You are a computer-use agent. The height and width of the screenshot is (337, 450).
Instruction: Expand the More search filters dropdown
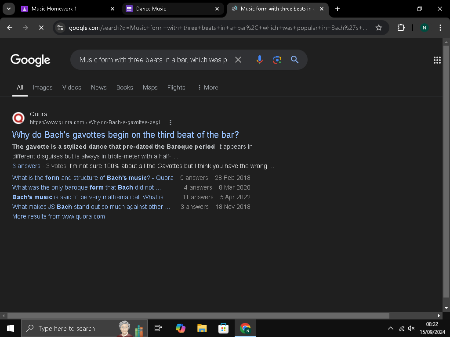click(208, 88)
